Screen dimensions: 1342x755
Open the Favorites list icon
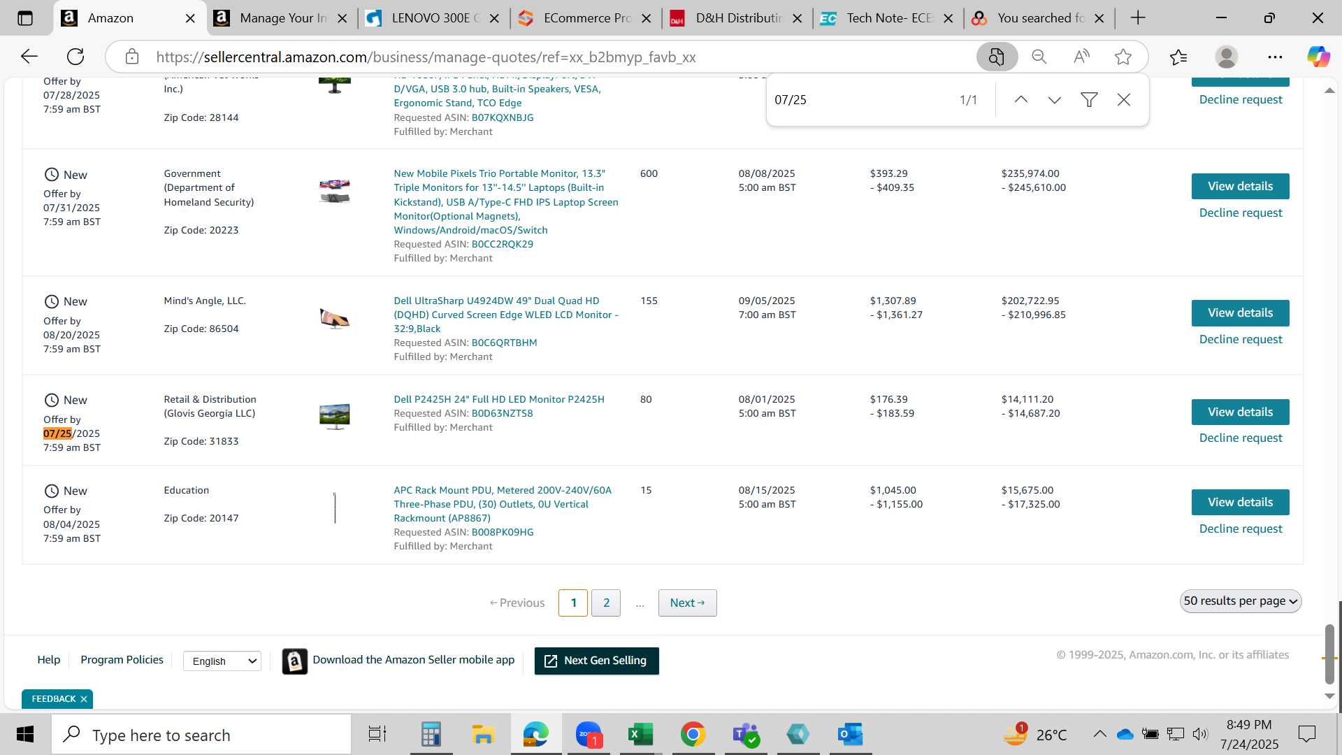click(x=1178, y=57)
